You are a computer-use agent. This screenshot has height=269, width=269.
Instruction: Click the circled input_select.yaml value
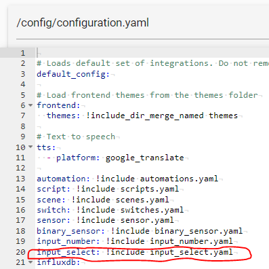[191, 252]
